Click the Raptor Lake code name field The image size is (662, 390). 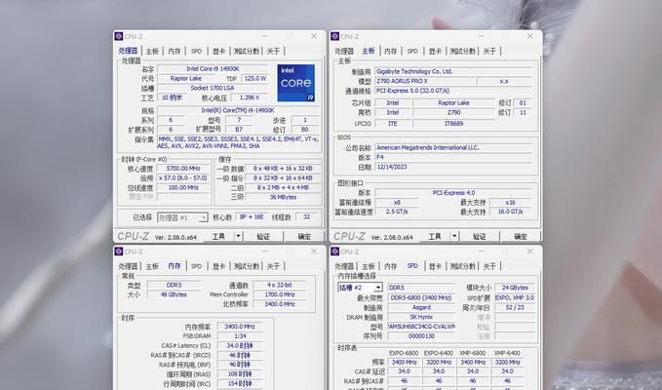point(186,79)
